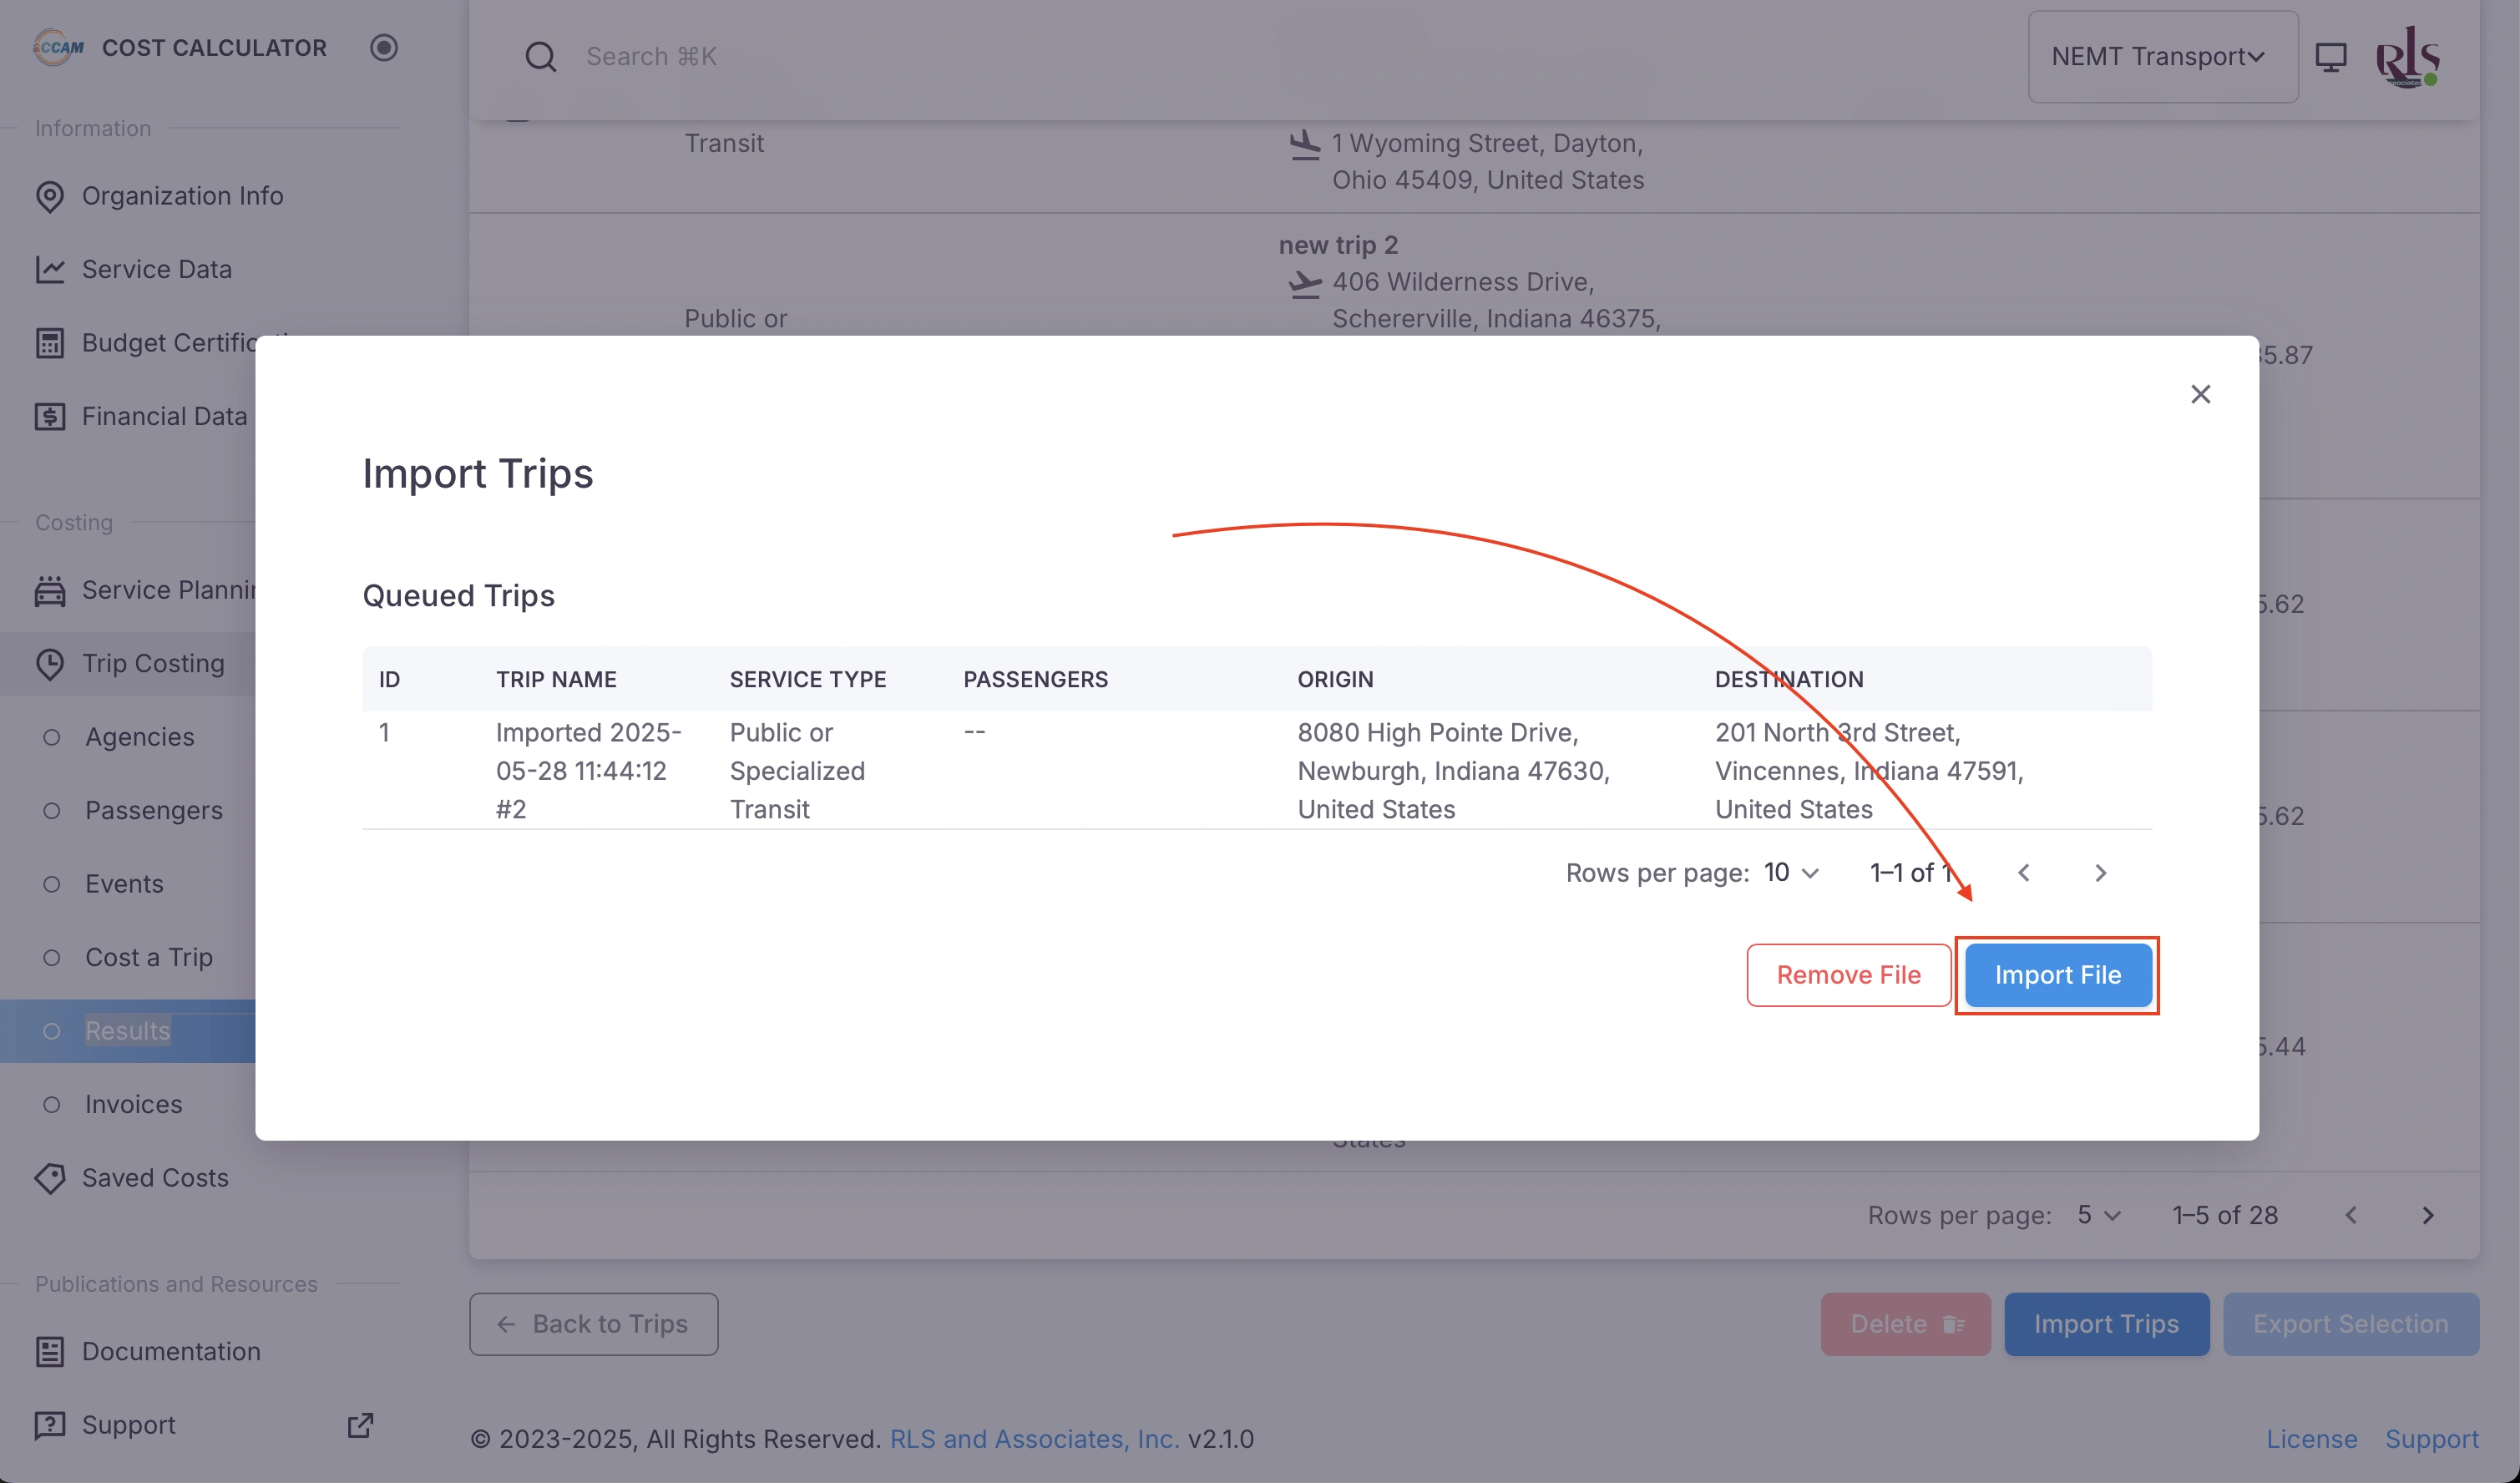Open Organization Info in sidebar
This screenshot has height=1483, width=2520.
pyautogui.click(x=182, y=196)
